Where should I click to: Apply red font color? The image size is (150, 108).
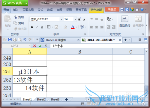[73, 27]
